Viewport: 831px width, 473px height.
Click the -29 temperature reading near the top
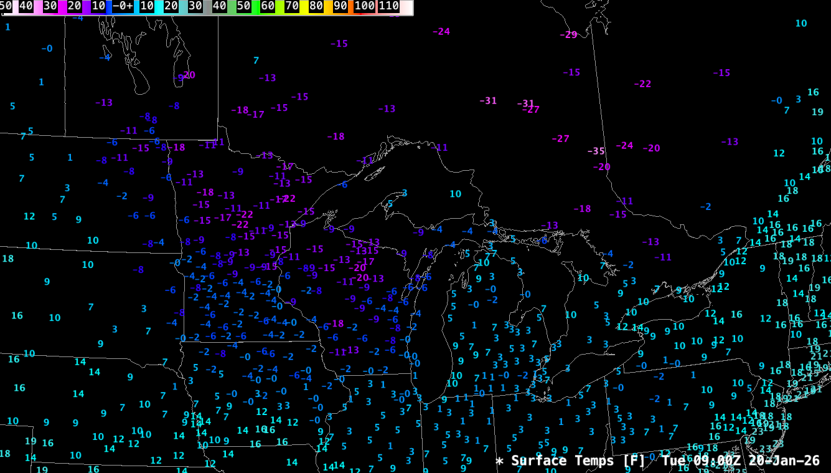(x=568, y=35)
